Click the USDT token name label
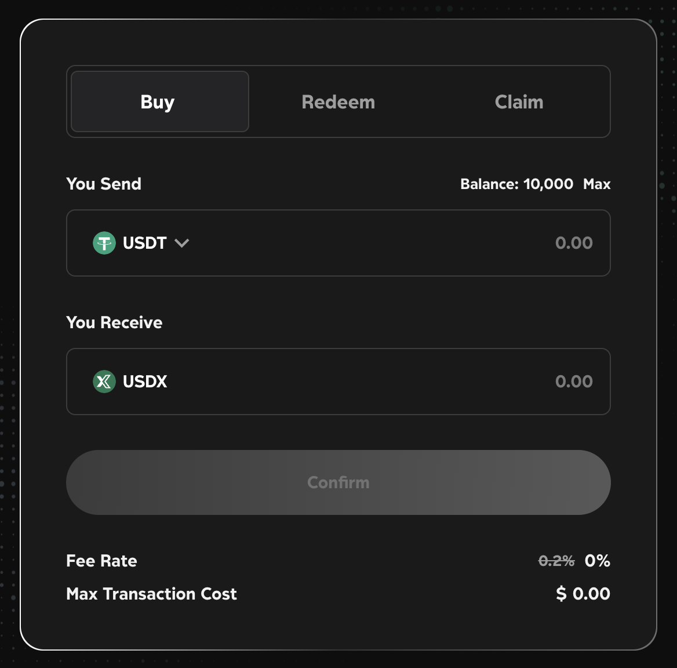Image resolution: width=677 pixels, height=668 pixels. 145,243
